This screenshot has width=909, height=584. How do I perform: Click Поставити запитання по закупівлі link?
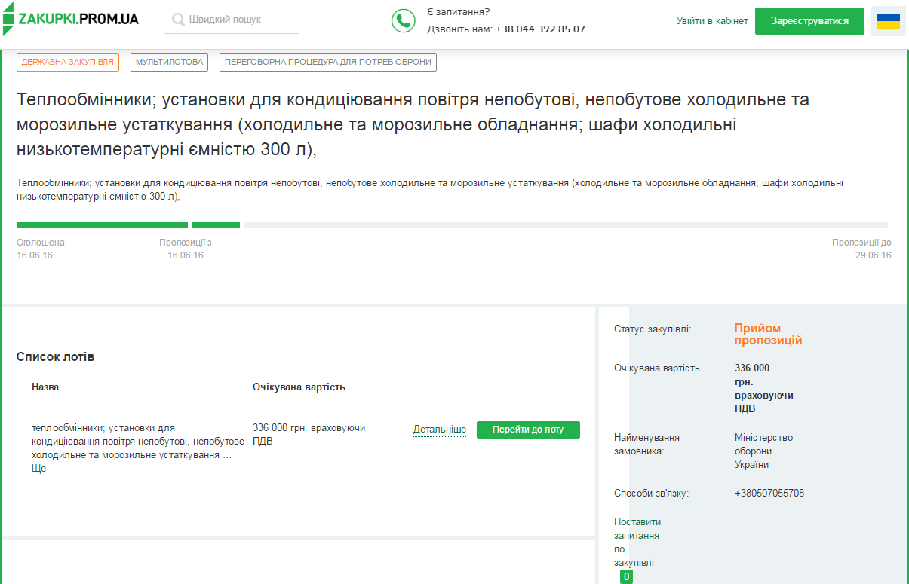(637, 542)
